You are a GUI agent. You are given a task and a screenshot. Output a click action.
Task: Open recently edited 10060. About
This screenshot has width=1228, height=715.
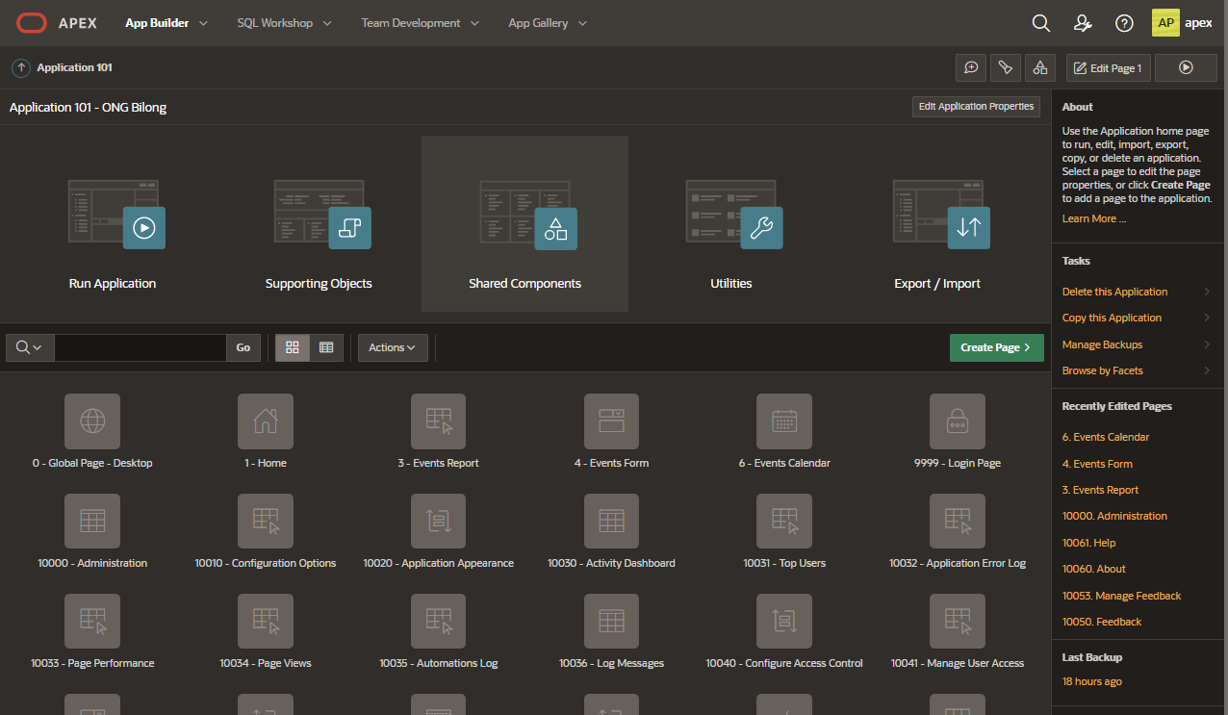1094,569
